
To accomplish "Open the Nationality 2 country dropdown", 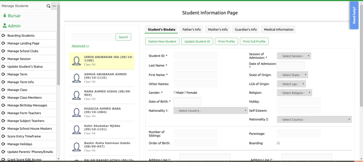I will coord(314,119).
